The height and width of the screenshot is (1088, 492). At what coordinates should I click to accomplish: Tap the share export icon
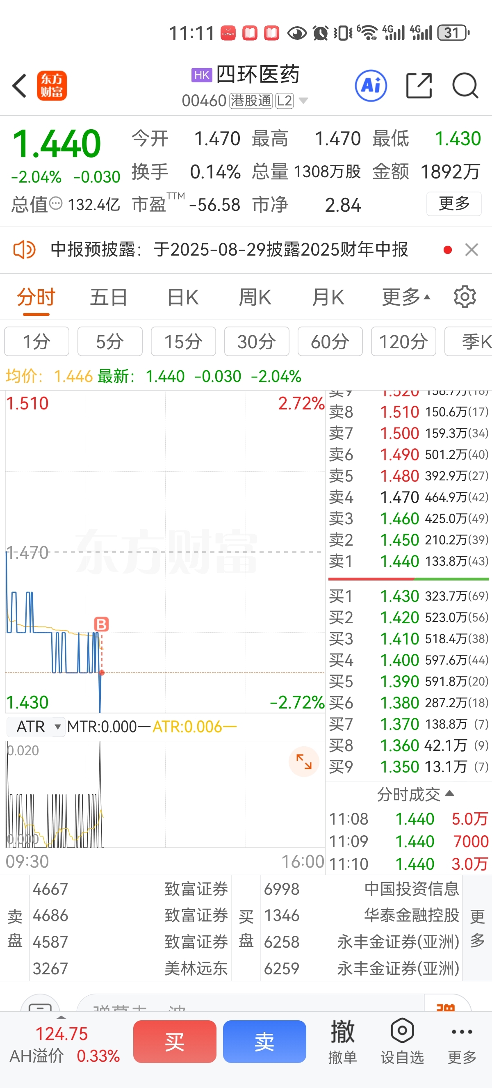419,86
